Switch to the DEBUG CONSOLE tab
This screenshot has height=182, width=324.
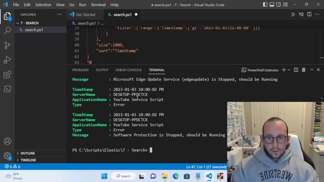tap(129, 70)
